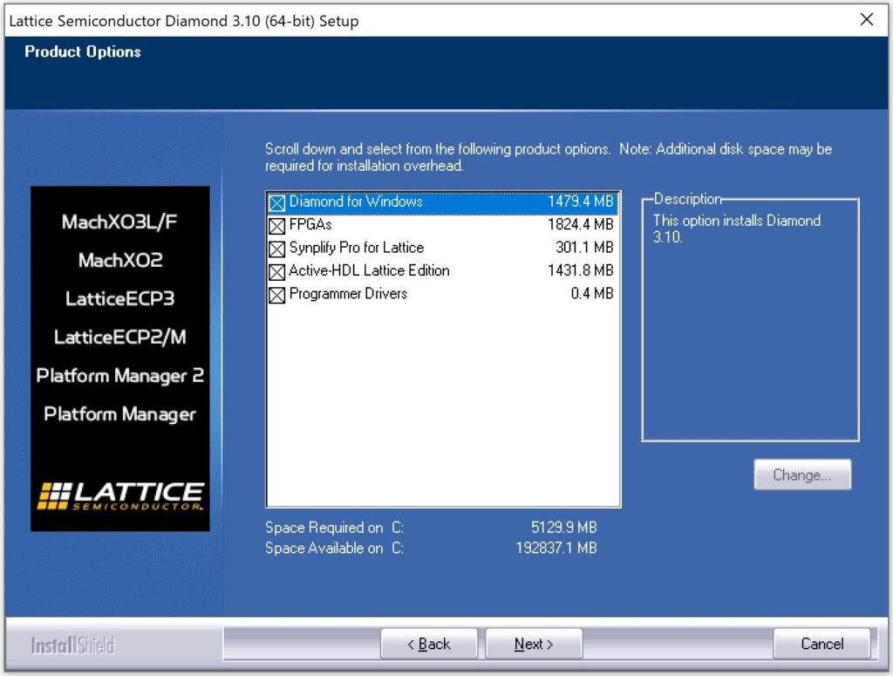This screenshot has height=676, width=893.
Task: Click the 1824.4 MB size value
Action: pos(580,224)
